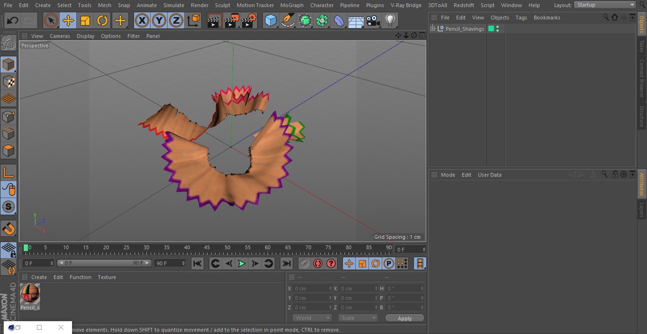Select the spline Pen tool

288,21
